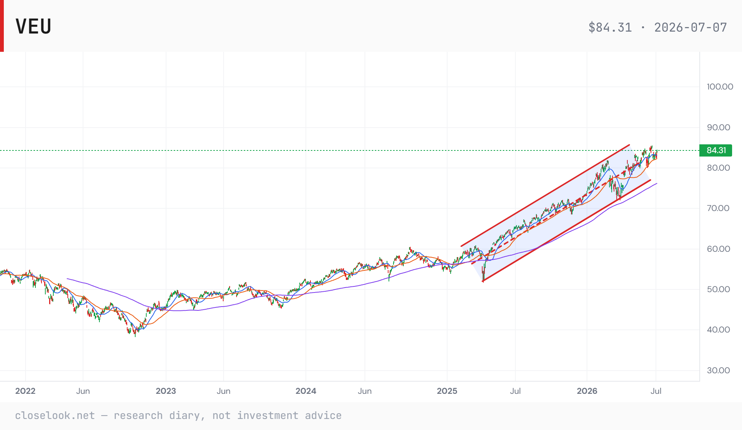Click the 2023 time axis label
Viewport: 742px width, 430px height.
(166, 391)
